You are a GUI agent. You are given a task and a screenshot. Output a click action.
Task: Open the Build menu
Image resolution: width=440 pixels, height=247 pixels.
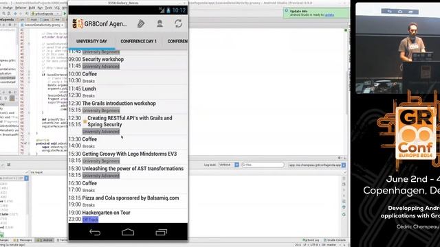click(x=32, y=8)
